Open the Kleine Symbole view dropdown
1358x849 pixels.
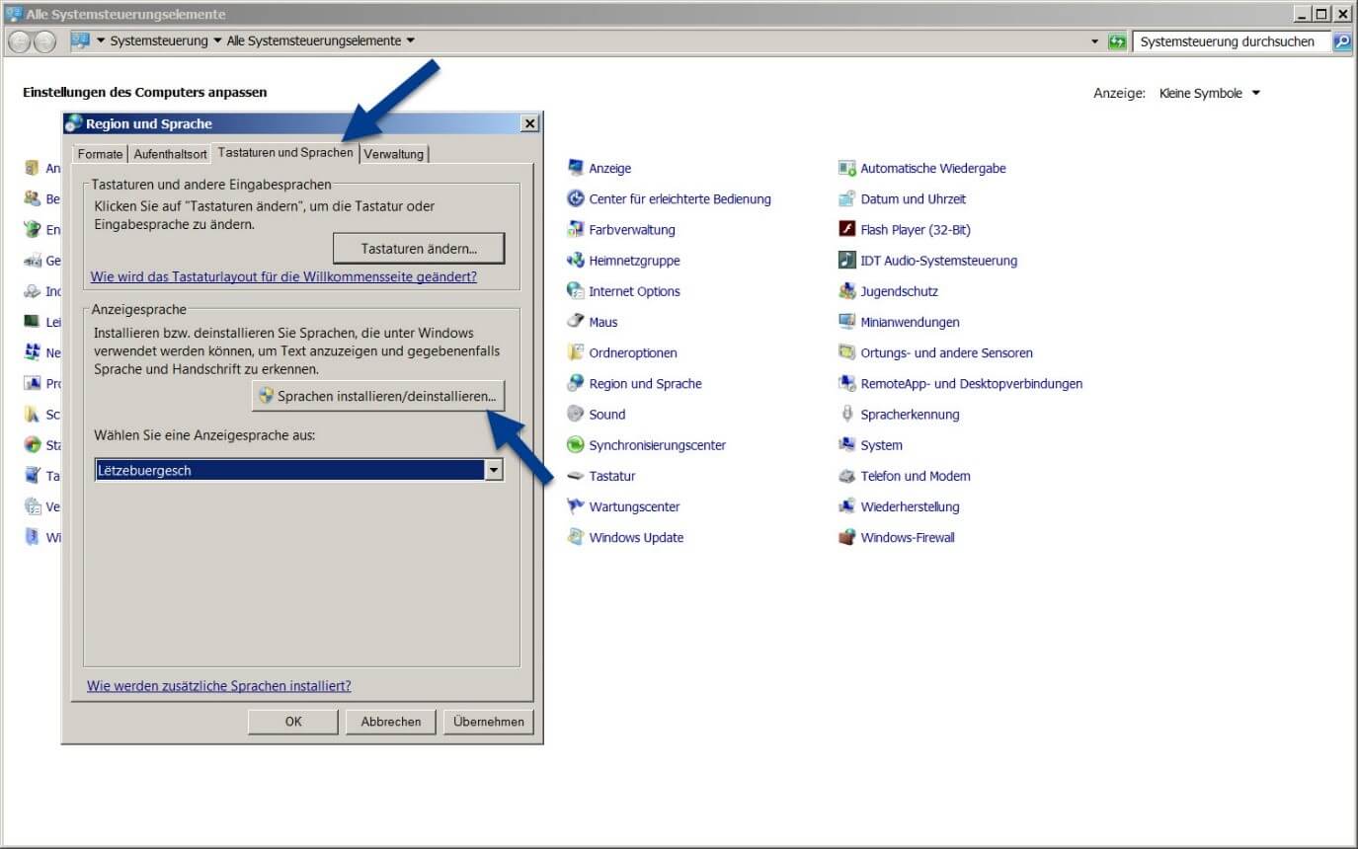pos(1210,93)
